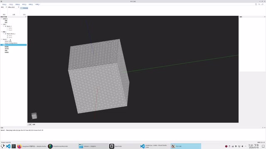Open the Visual Studio Code icon beside the launcher

(x=8, y=146)
